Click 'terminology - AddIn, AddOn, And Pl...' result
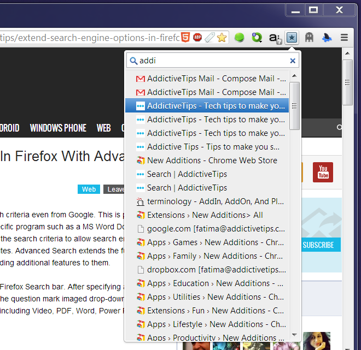 [207, 201]
